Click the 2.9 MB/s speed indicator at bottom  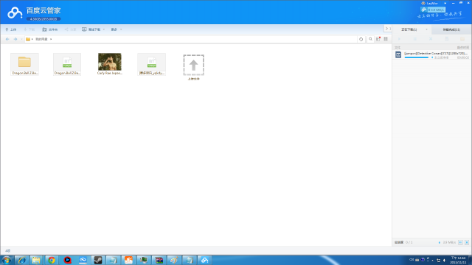pyautogui.click(x=448, y=242)
